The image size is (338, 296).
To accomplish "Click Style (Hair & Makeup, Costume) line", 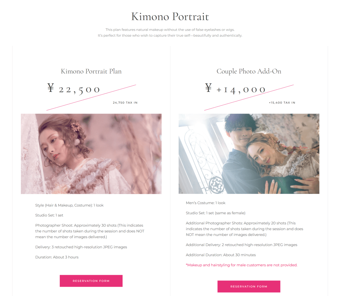I will (x=69, y=205).
